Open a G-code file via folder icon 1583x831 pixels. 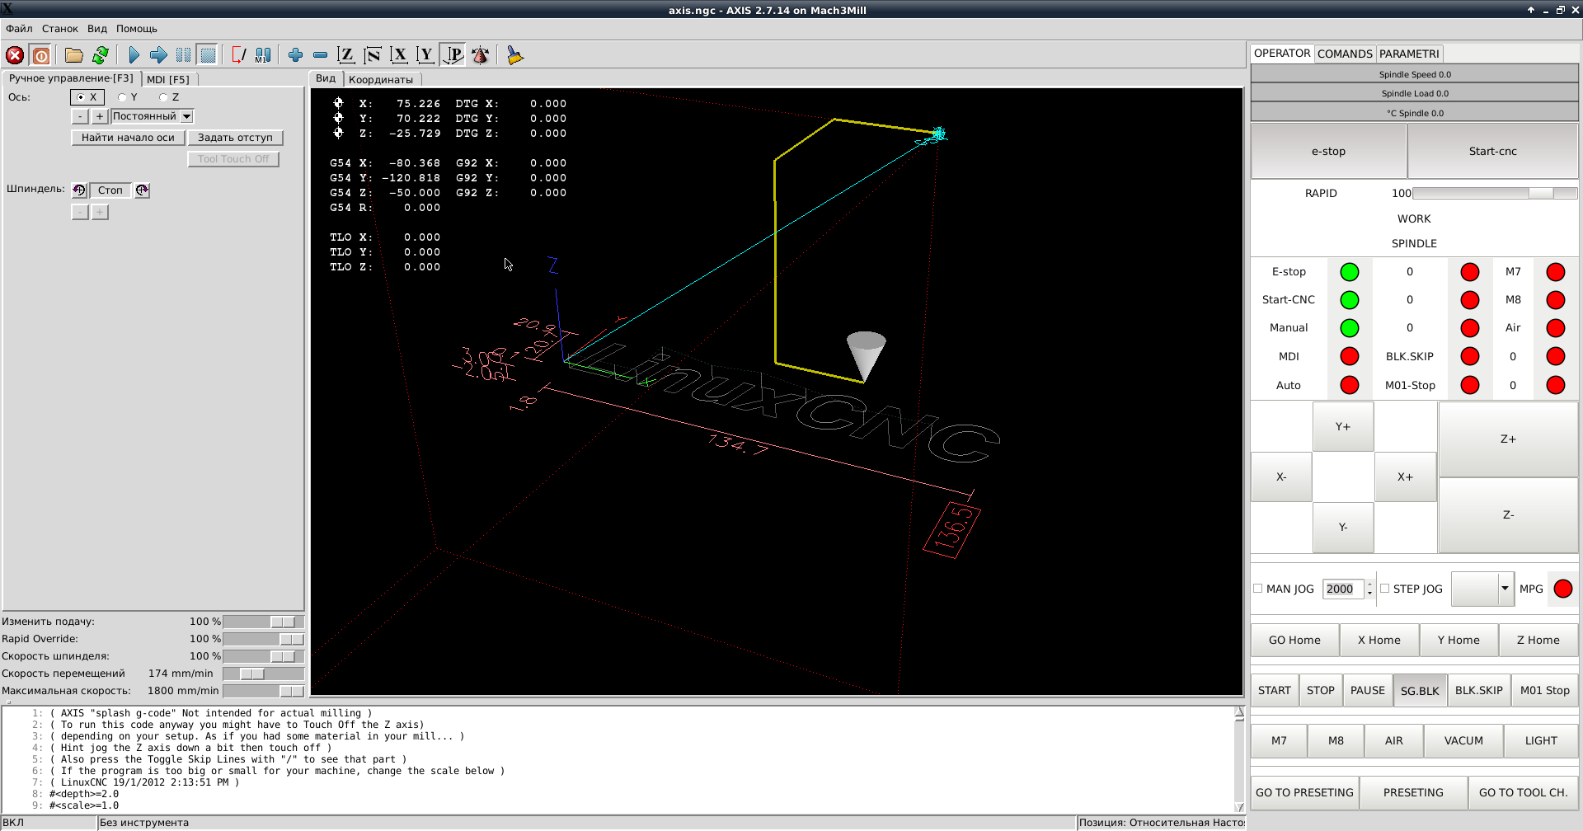click(x=74, y=55)
